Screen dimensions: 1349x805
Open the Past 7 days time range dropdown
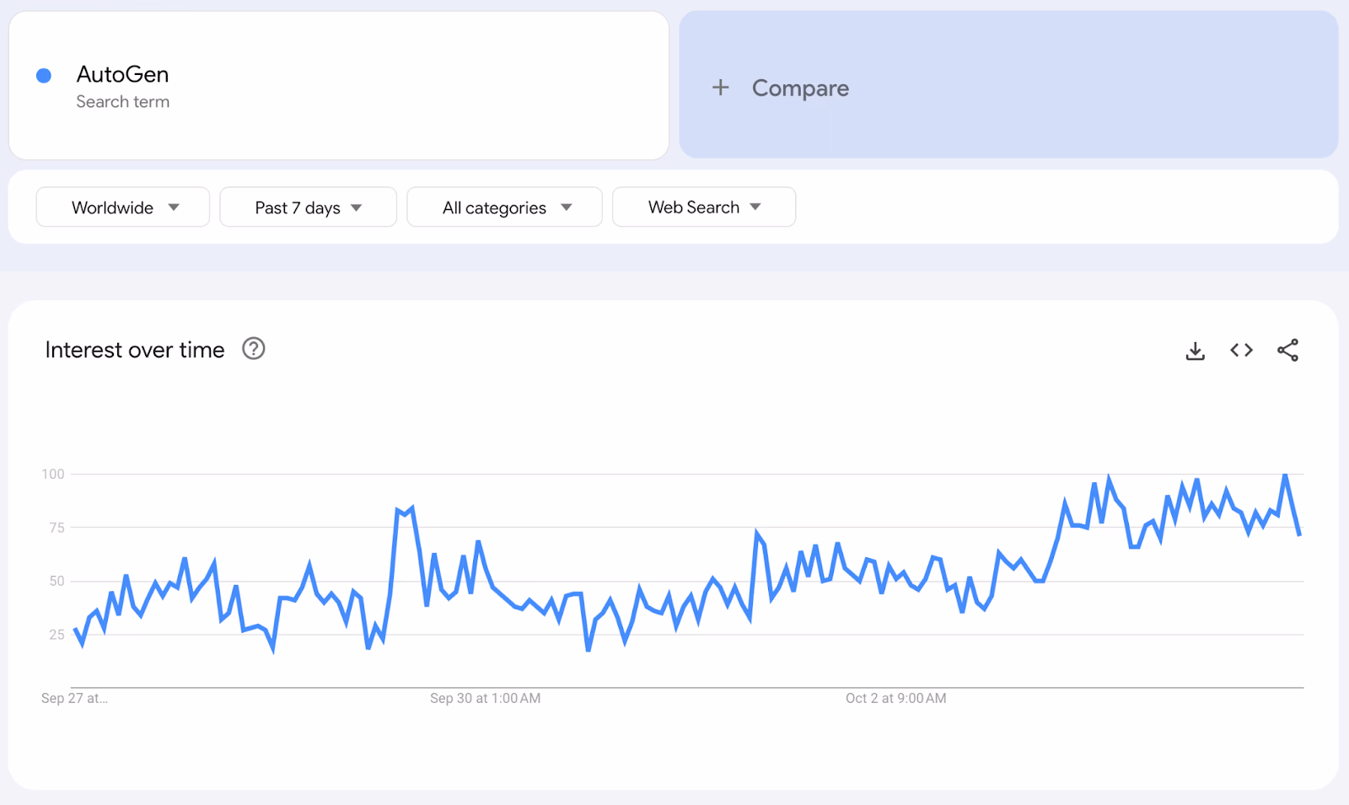(308, 207)
